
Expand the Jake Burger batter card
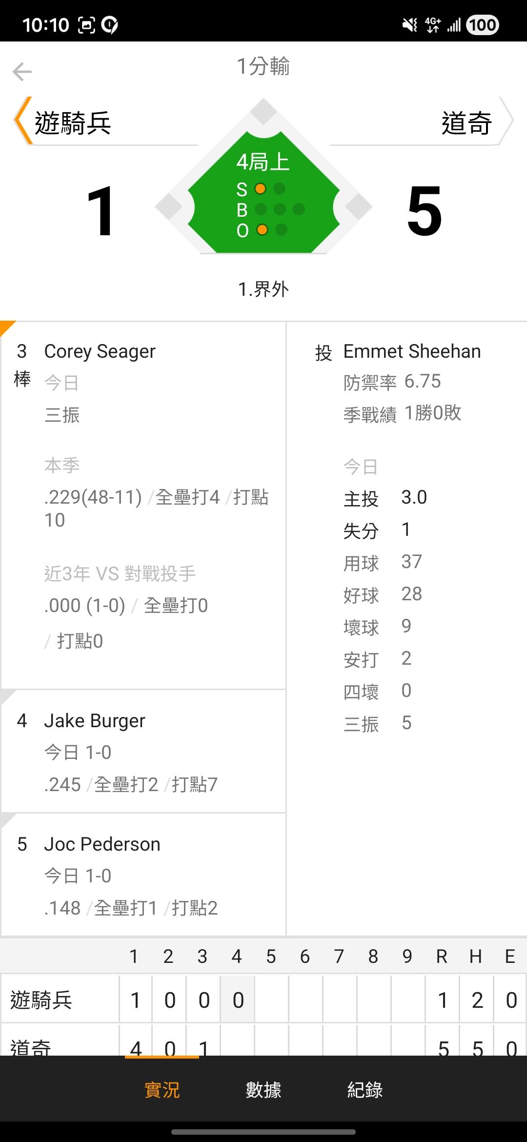coord(143,751)
